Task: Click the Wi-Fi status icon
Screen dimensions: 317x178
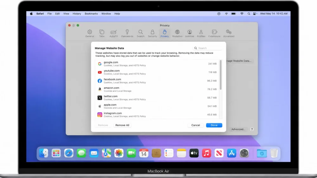Action: 242,14
